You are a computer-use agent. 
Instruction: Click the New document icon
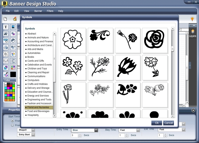(x=5, y=19)
